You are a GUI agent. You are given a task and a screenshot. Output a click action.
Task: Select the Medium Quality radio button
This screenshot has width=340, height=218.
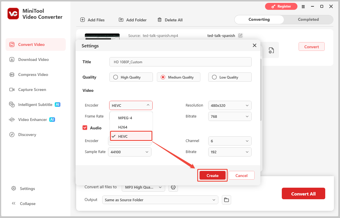tap(163, 77)
